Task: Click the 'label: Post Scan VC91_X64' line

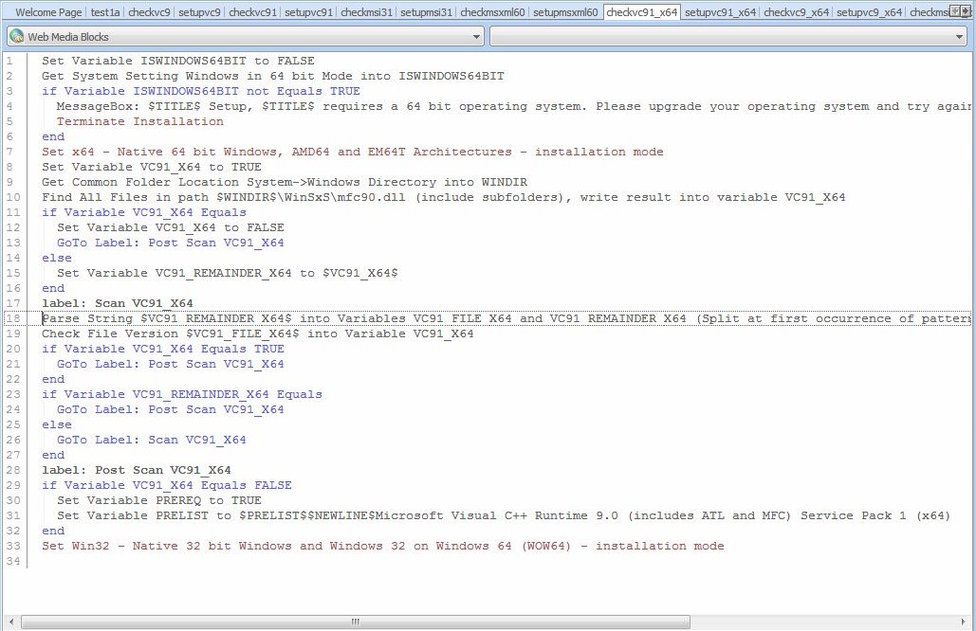Action: coord(137,470)
